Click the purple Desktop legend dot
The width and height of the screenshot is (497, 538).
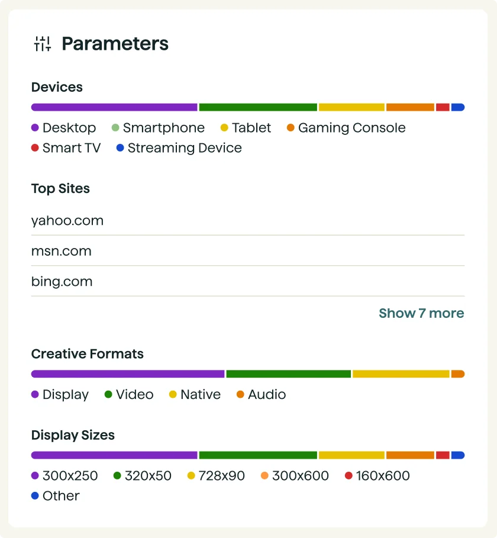35,128
